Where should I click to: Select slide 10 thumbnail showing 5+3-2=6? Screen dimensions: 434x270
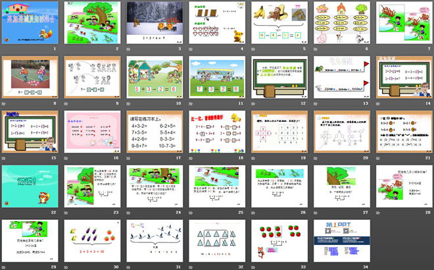155,77
